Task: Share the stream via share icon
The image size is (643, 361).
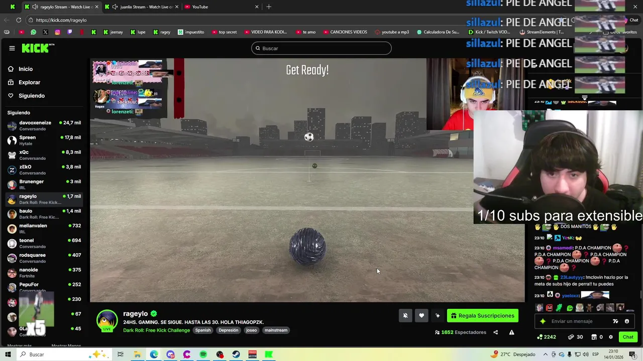Action: tap(495, 332)
